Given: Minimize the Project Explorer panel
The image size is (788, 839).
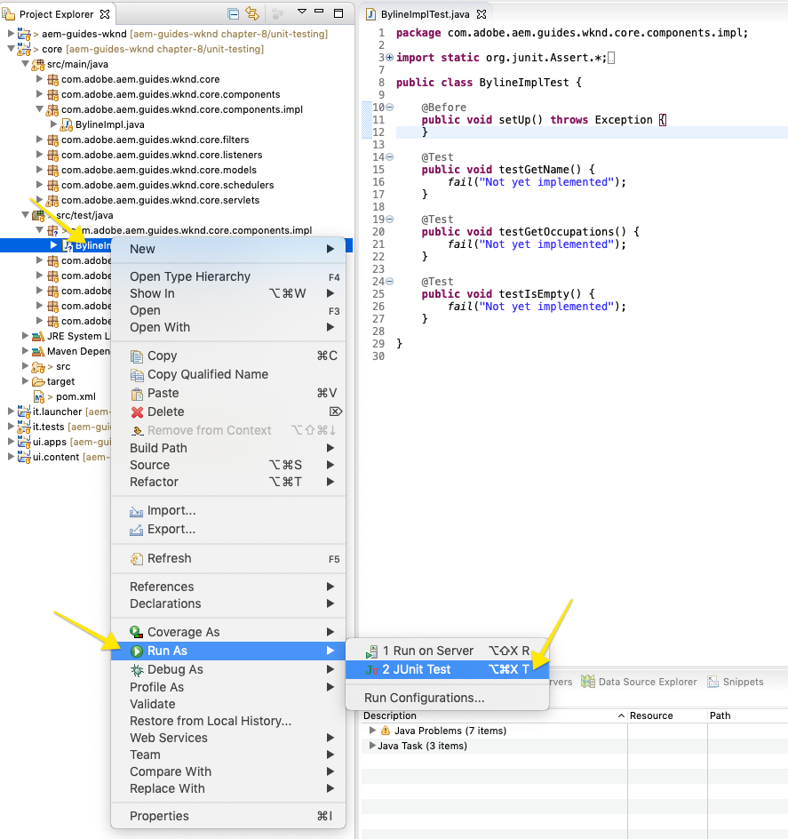Looking at the screenshot, I should (x=319, y=12).
